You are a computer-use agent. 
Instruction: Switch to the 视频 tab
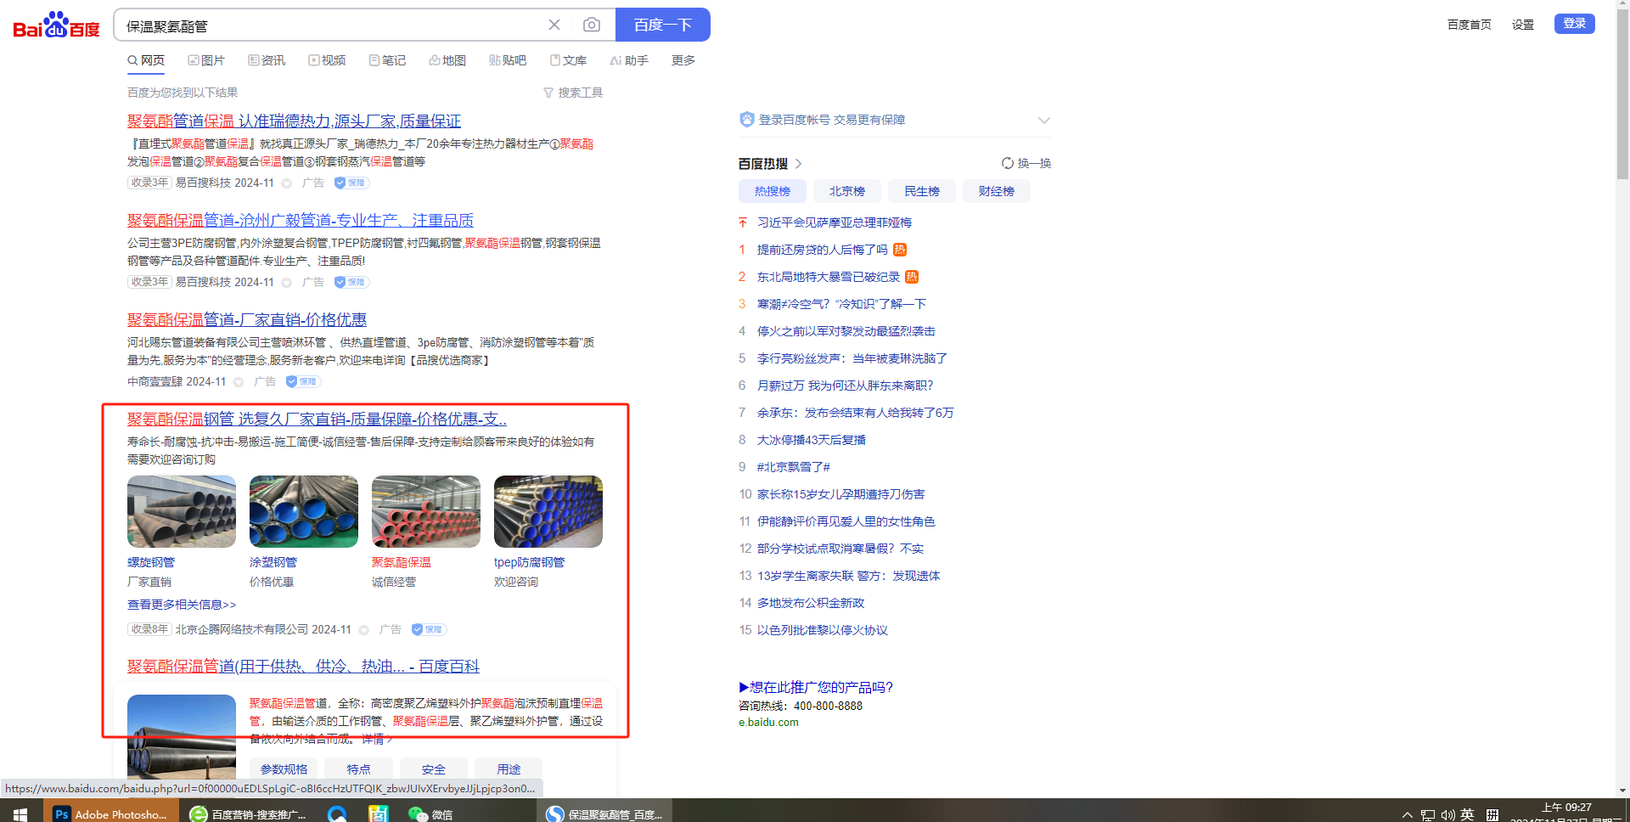(x=327, y=60)
